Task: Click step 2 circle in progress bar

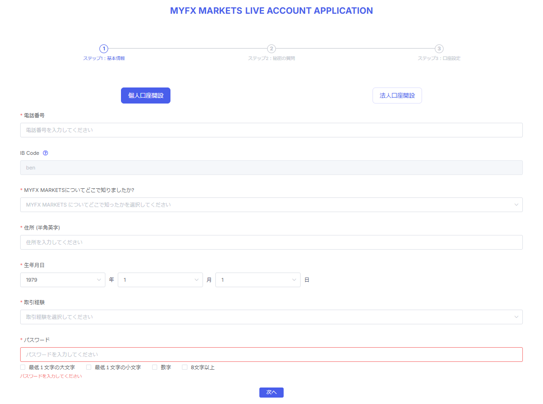Action: point(271,49)
